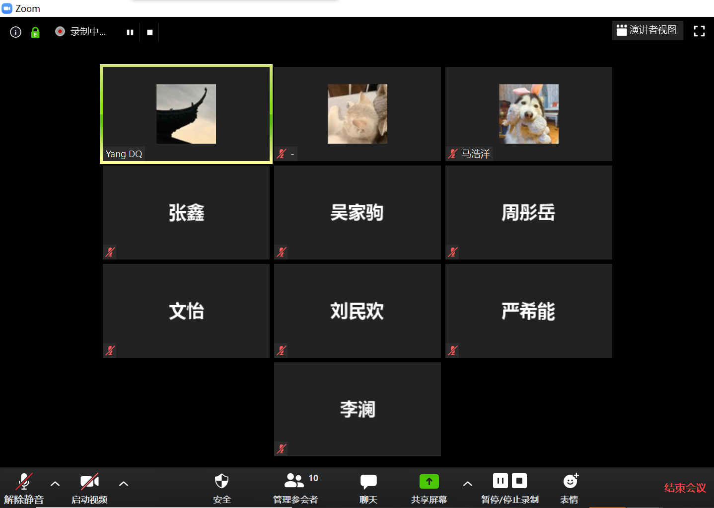Viewport: 714px width, 508px height.
Task: Pause recording in bottom toolbar
Action: tap(500, 481)
